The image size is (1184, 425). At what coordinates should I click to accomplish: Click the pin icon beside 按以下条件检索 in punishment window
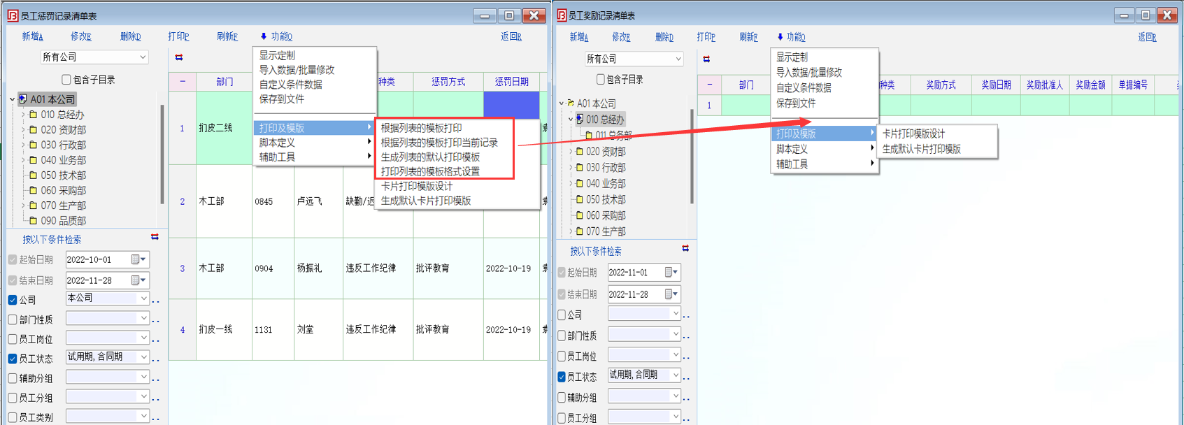(x=155, y=237)
